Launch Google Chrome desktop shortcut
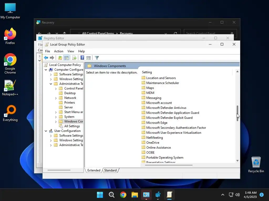The width and height of the screenshot is (269, 201). point(10,64)
